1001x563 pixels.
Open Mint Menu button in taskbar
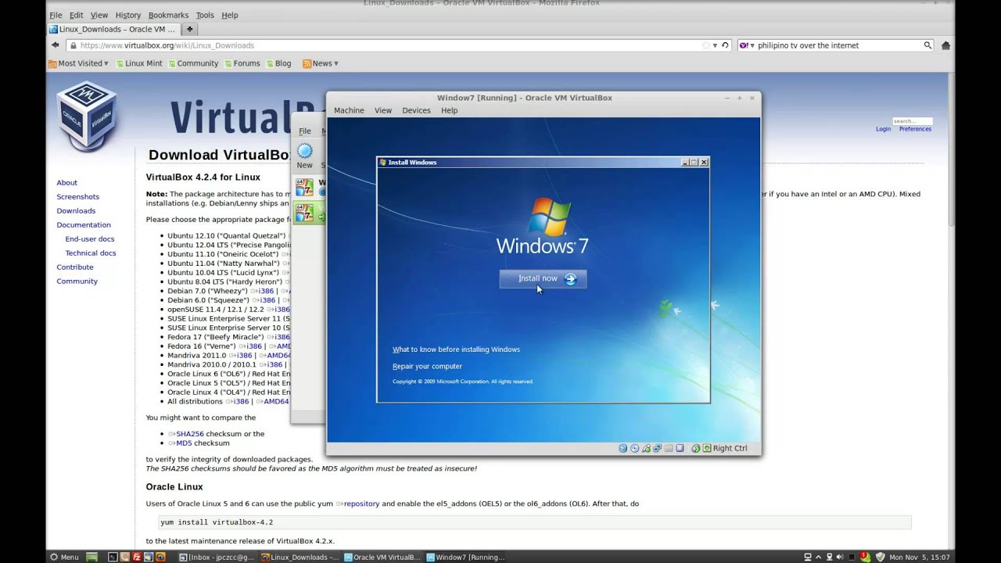[x=64, y=557]
